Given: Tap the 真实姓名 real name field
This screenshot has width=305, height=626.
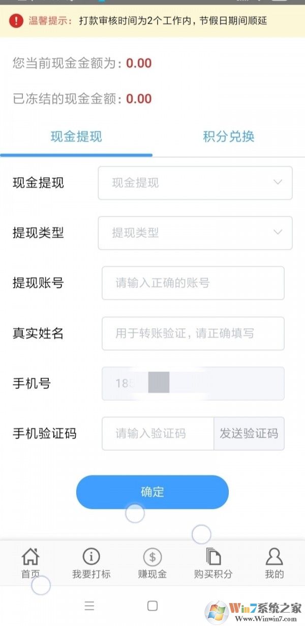Looking at the screenshot, I should [193, 334].
